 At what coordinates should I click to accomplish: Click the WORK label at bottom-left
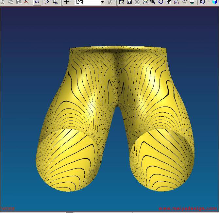[8, 208]
